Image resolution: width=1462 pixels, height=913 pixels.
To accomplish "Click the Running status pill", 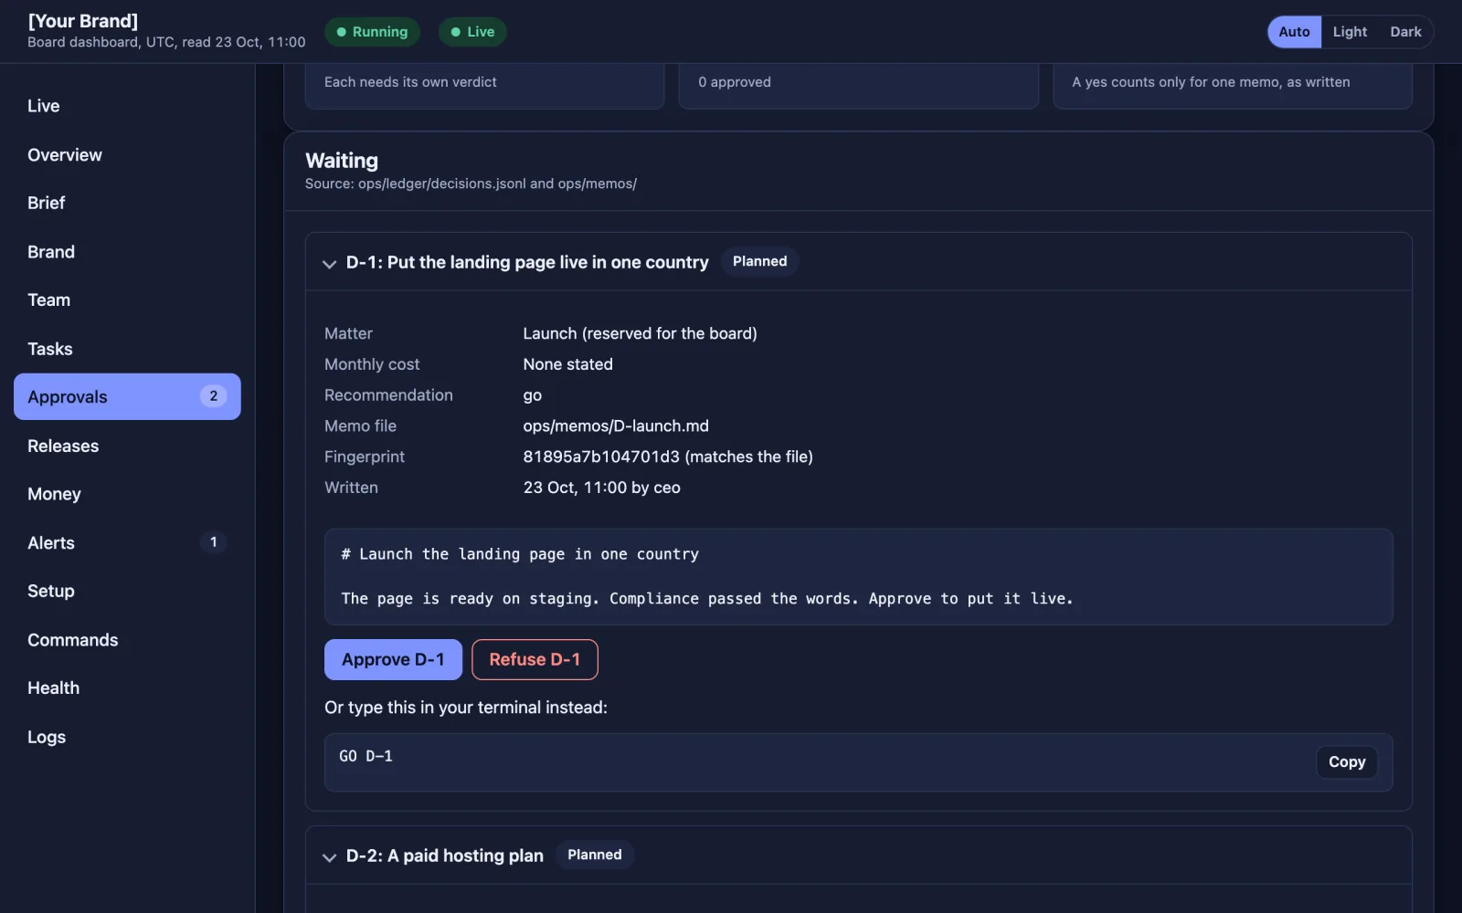I will [372, 32].
